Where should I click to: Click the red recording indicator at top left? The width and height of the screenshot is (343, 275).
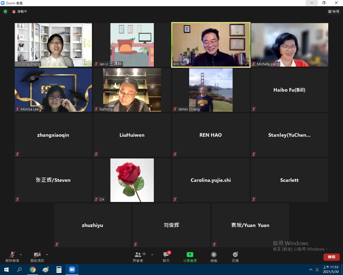tap(14, 12)
